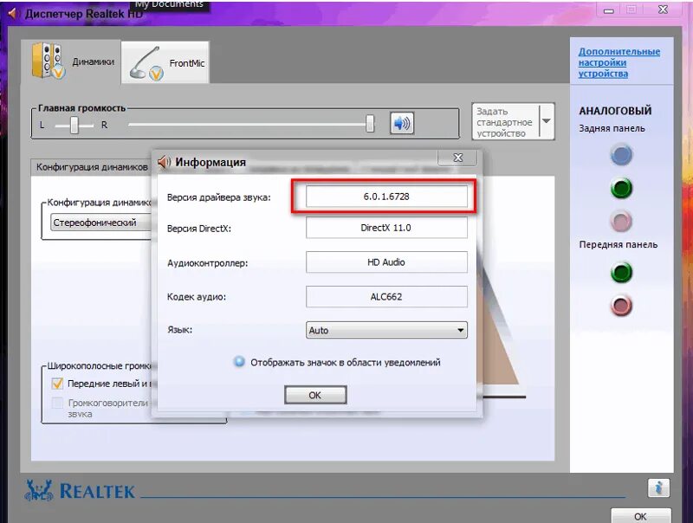Select the green rear panel audio jack
Screen dimensions: 693x523
click(x=621, y=188)
